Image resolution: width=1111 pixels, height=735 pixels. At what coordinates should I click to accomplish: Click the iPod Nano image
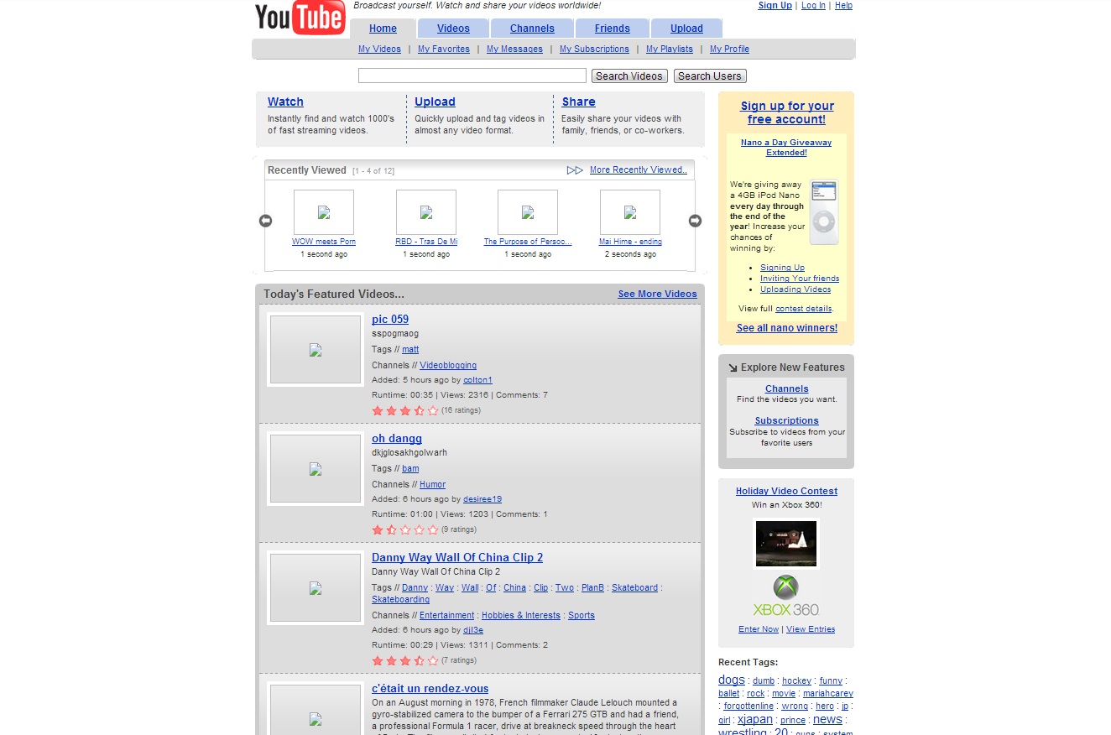(824, 211)
